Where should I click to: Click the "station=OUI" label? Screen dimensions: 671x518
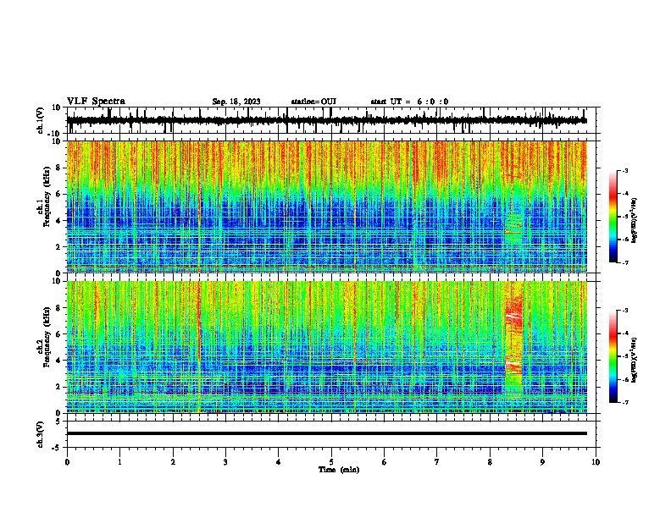[x=313, y=102]
